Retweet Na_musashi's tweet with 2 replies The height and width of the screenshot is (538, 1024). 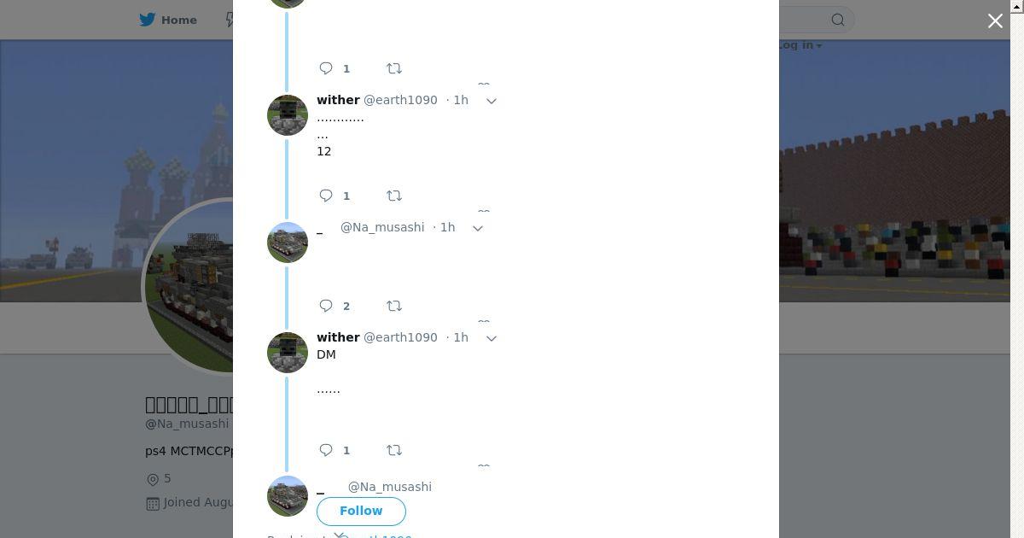click(394, 306)
